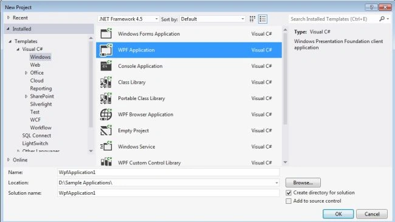Select Cloud in the templates tree
395x222 pixels.
click(37, 81)
